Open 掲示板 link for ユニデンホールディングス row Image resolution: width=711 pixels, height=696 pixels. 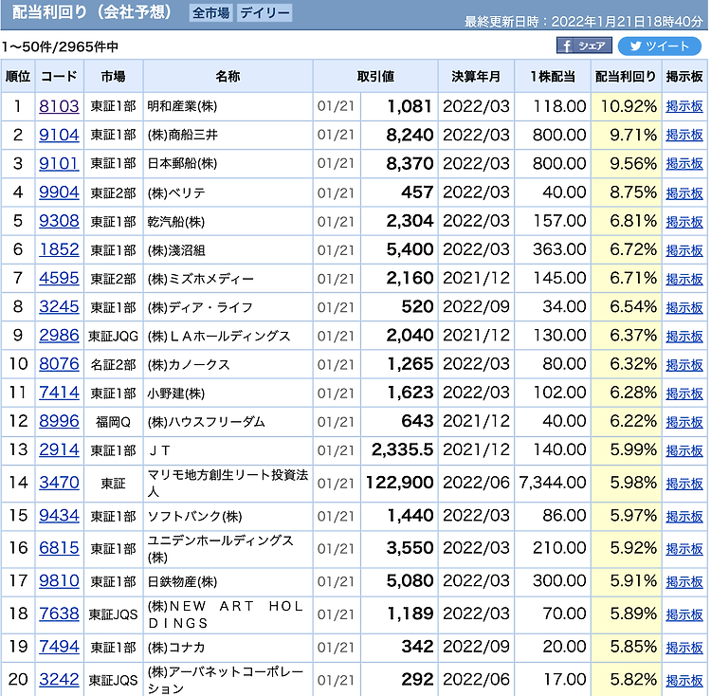[x=684, y=549]
